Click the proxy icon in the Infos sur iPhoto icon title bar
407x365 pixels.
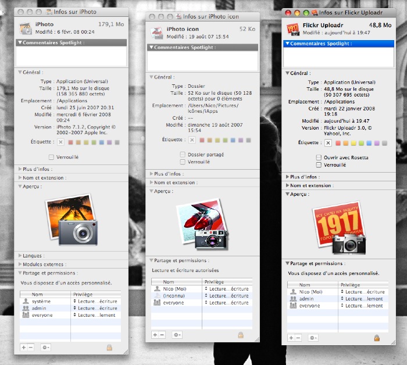(x=178, y=16)
